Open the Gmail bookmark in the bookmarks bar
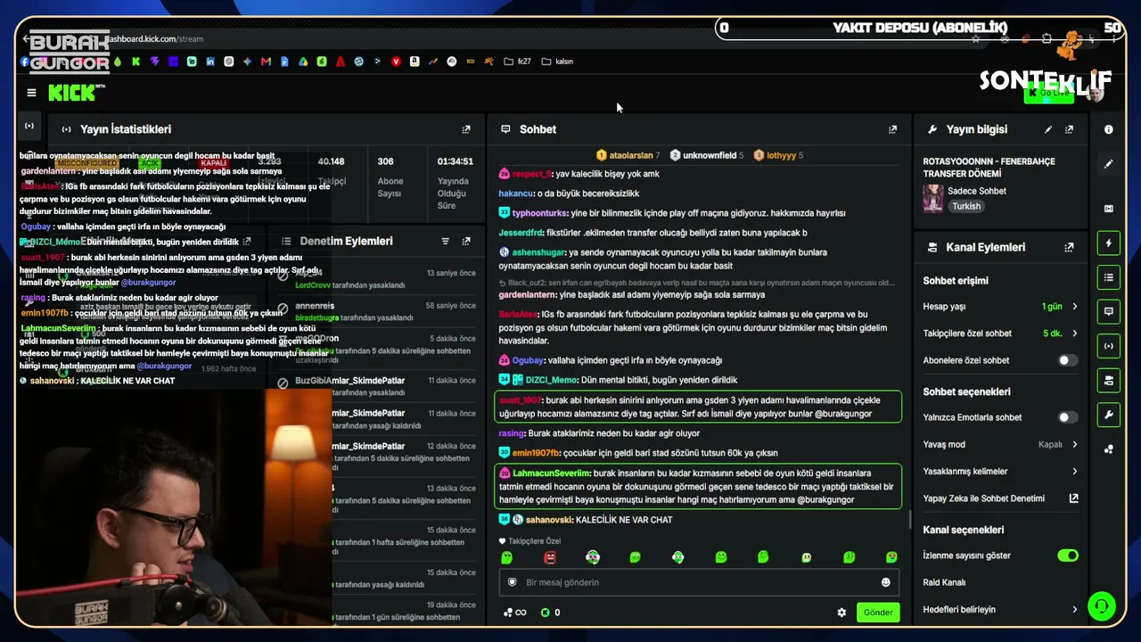This screenshot has width=1141, height=642. [265, 62]
